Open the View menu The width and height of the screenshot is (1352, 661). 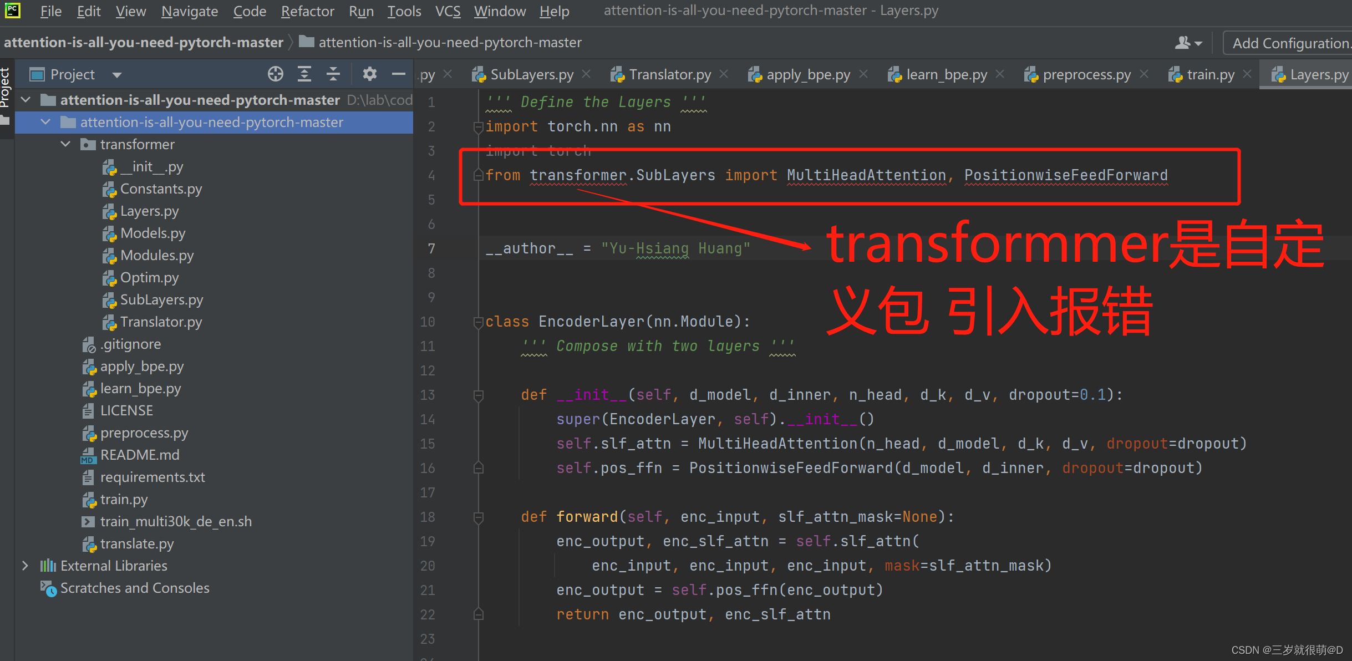pyautogui.click(x=130, y=11)
